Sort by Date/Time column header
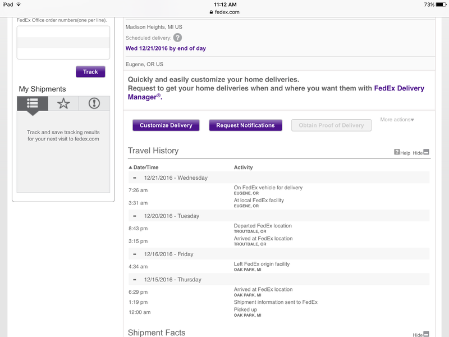This screenshot has width=449, height=337. pyautogui.click(x=144, y=167)
